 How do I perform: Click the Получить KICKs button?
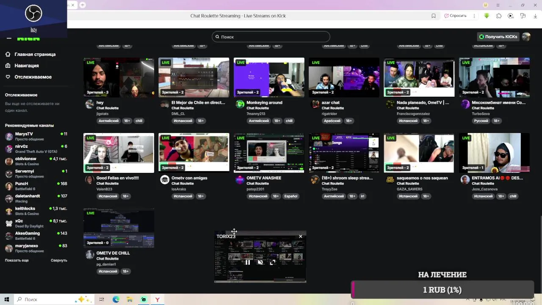tap(498, 37)
